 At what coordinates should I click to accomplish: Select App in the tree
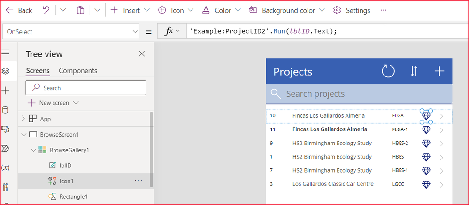46,119
